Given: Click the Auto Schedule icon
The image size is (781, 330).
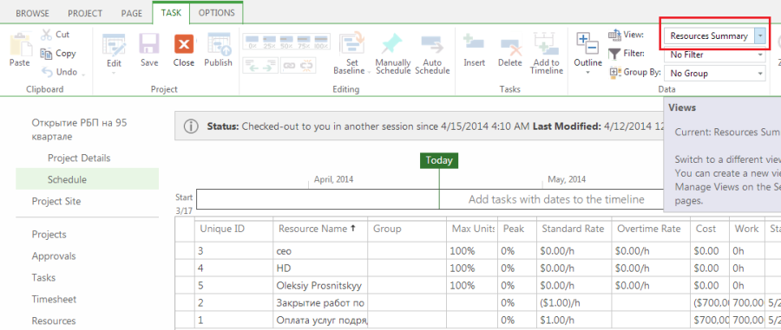Looking at the screenshot, I should coord(432,45).
